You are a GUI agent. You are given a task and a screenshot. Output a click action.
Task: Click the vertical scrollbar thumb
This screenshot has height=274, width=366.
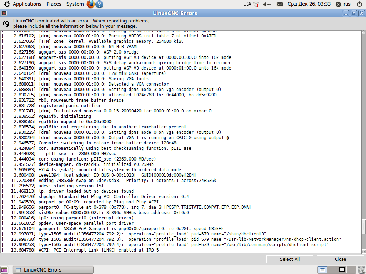pyautogui.click(x=363, y=227)
